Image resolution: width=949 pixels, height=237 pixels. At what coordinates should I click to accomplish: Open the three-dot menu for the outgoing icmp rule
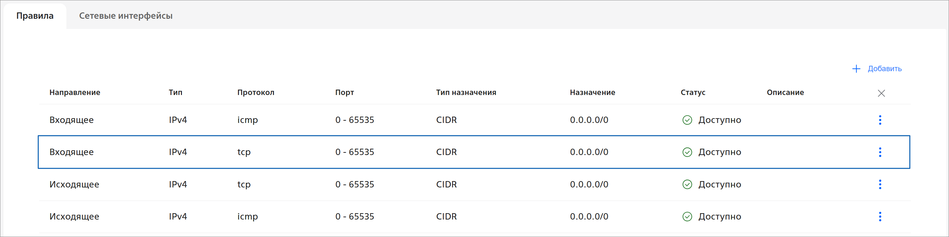coord(880,217)
